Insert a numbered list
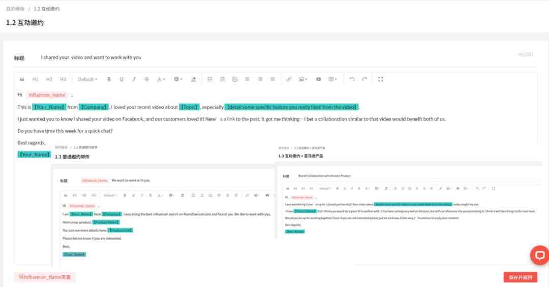Image resolution: width=549 pixels, height=287 pixels. [222, 80]
